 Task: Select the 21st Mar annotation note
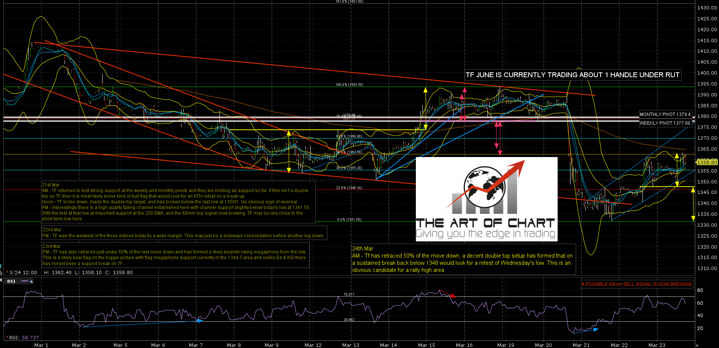click(178, 202)
